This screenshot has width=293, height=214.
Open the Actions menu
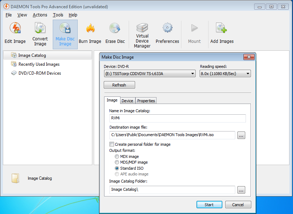pyautogui.click(x=40, y=15)
